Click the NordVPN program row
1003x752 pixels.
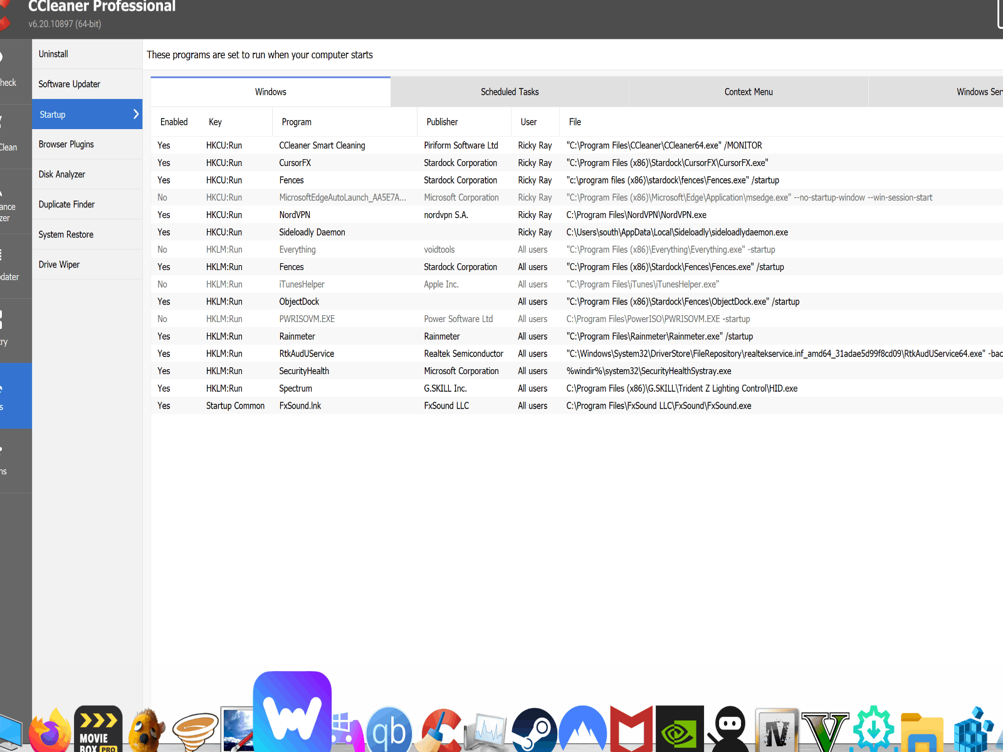[x=577, y=215]
